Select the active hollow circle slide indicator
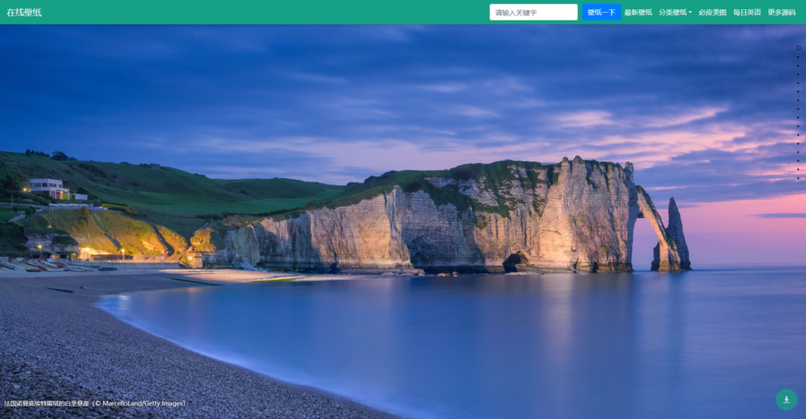Viewport: 806px width, 419px height. pyautogui.click(x=798, y=48)
